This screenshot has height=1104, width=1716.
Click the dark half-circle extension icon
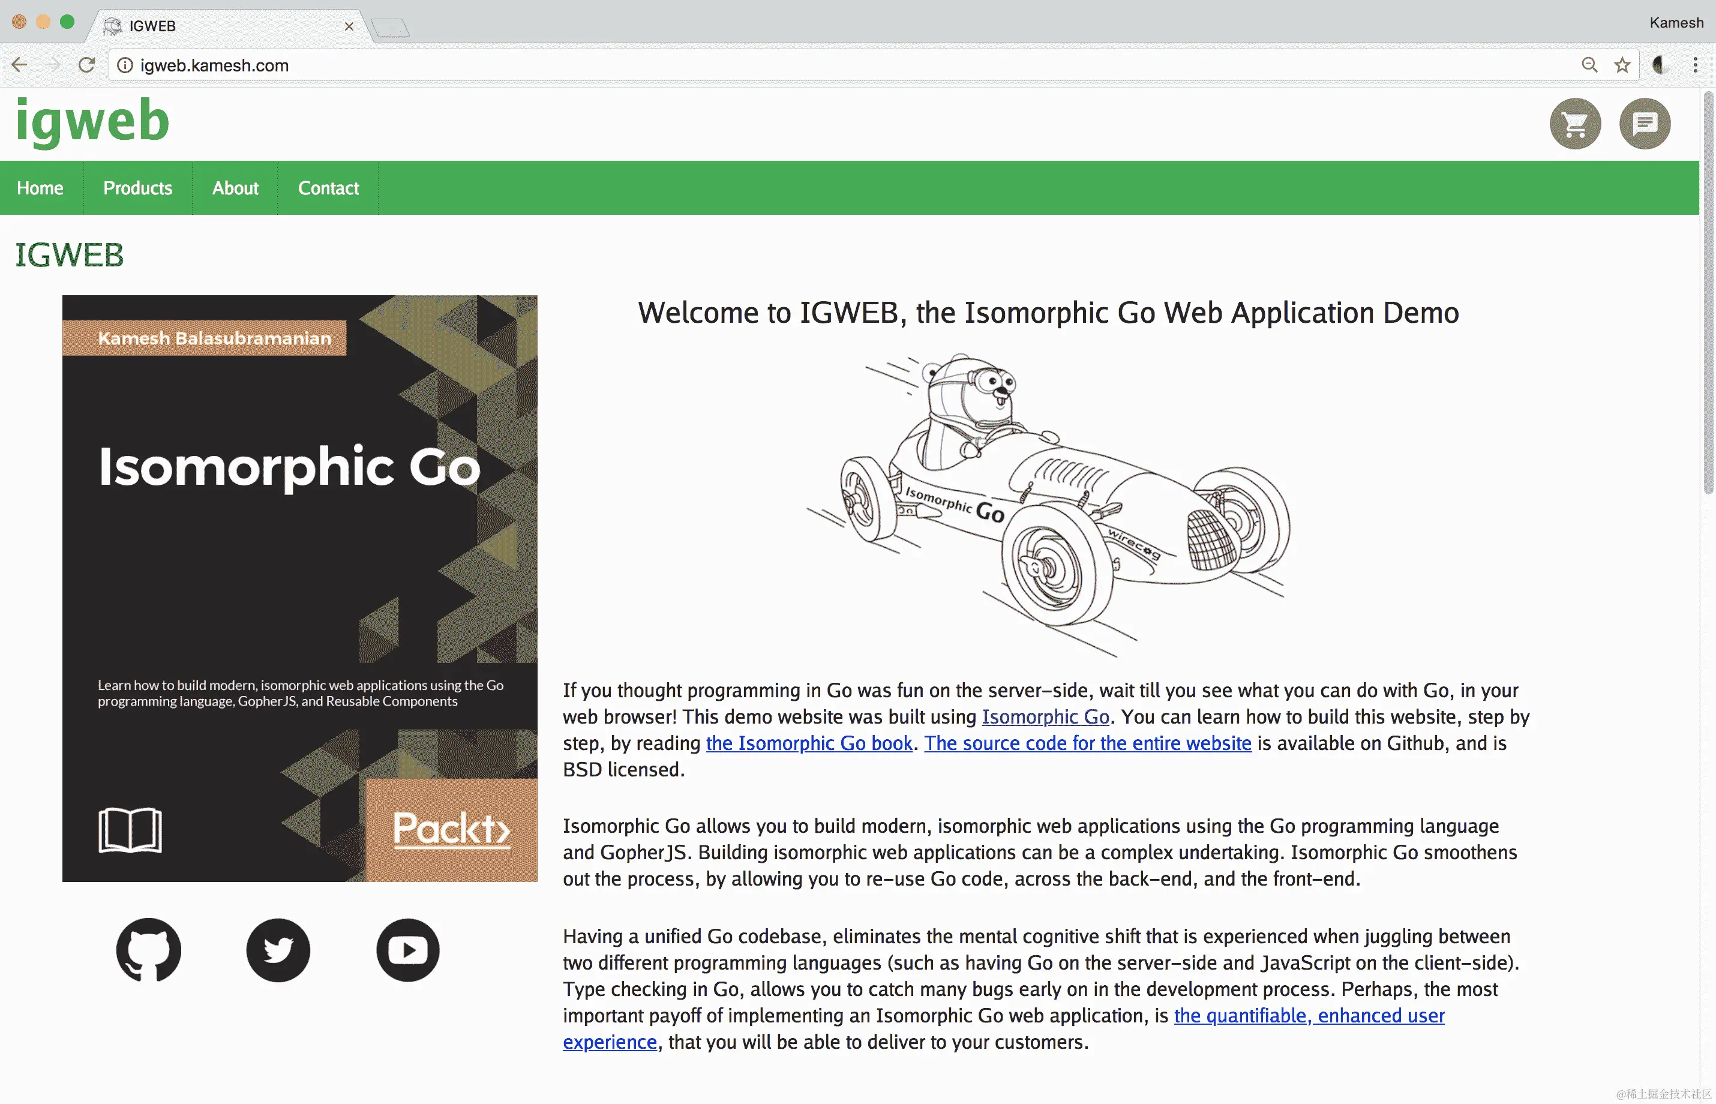(x=1660, y=65)
